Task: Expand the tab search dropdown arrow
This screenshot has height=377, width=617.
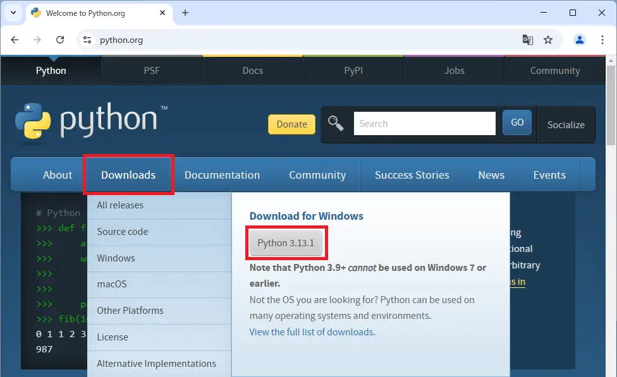Action: (x=13, y=13)
